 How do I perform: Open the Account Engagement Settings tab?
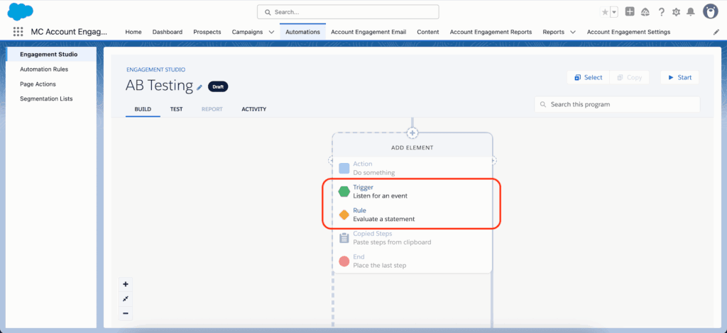(x=628, y=32)
